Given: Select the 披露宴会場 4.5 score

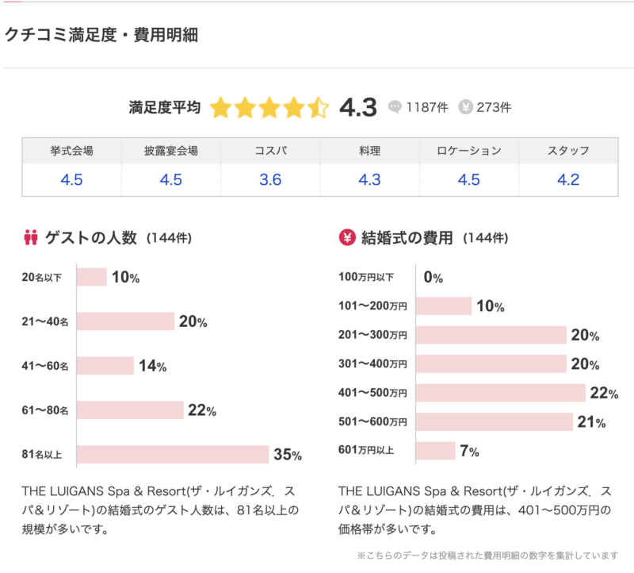Looking at the screenshot, I should [170, 180].
